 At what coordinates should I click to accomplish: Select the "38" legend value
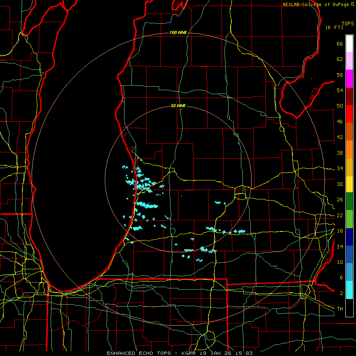(340, 153)
